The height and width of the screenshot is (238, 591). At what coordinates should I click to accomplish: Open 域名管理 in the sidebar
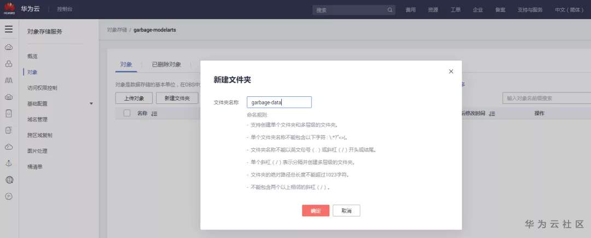[37, 119]
